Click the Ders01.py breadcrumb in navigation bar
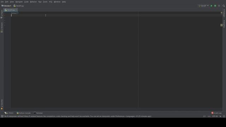This screenshot has width=226, height=127. 19,6
